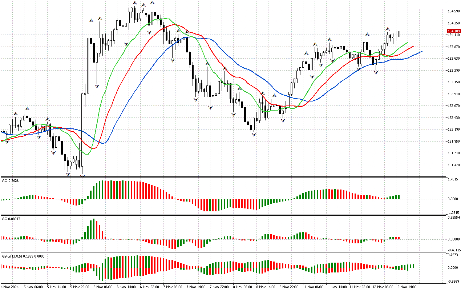Select the 151.950 price level label
The image size is (465, 291).
[x=454, y=141]
